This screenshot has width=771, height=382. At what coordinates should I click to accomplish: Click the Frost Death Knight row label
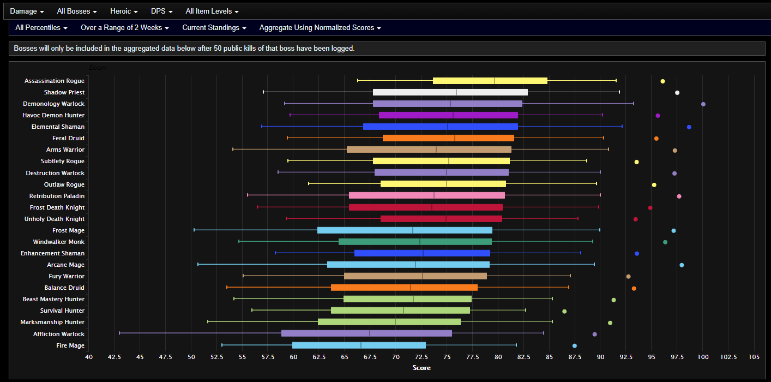click(57, 207)
